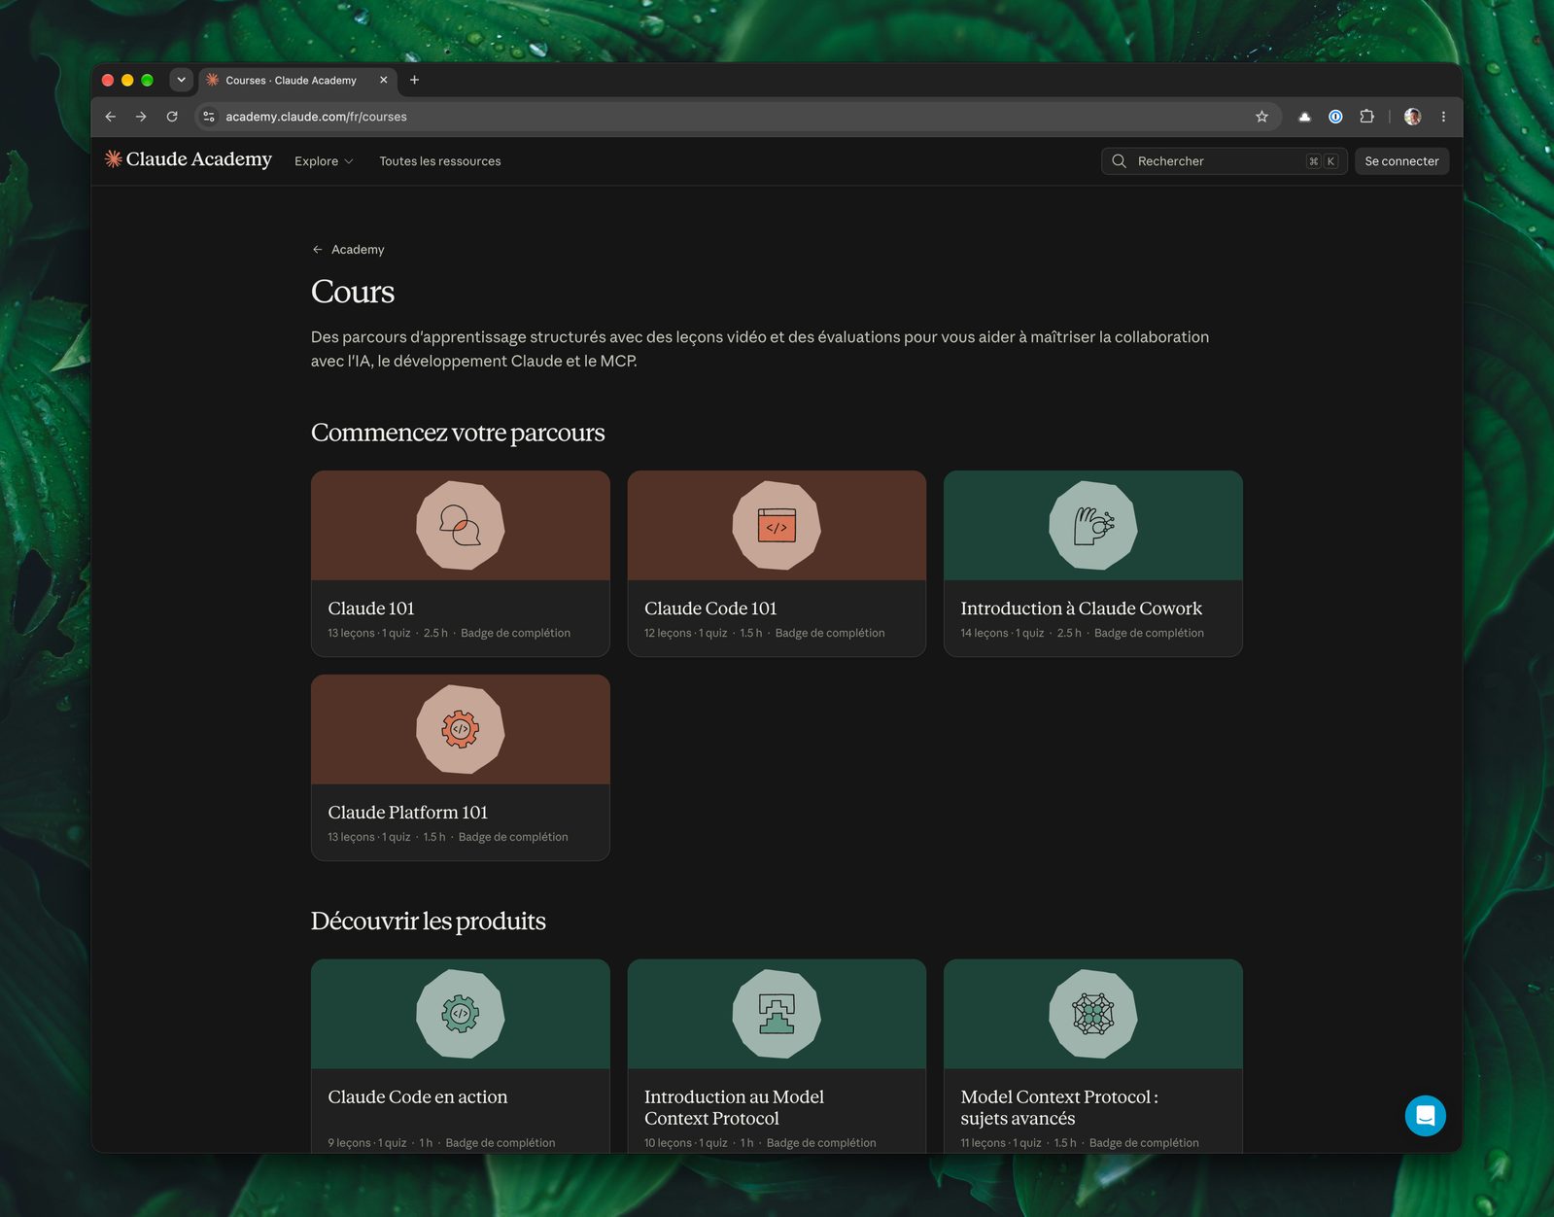
Task: Focus the Rechercher search field
Action: tap(1224, 161)
